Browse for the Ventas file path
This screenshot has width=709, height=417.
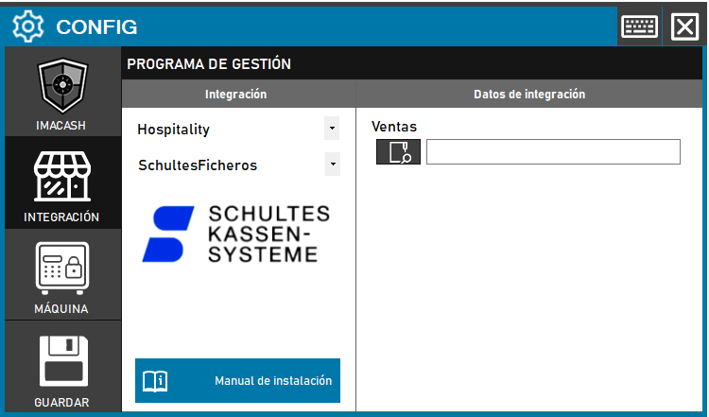coord(398,151)
